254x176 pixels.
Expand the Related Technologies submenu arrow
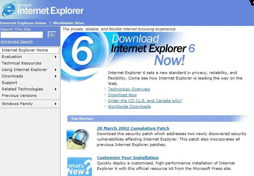pos(55,89)
